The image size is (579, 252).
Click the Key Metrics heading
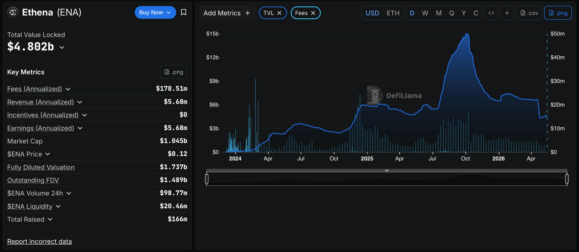[x=26, y=72]
